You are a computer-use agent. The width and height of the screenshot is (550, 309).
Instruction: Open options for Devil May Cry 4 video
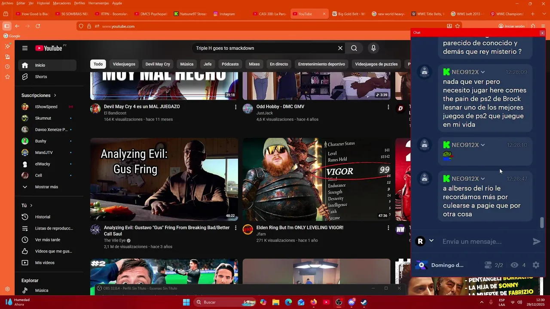point(235,107)
